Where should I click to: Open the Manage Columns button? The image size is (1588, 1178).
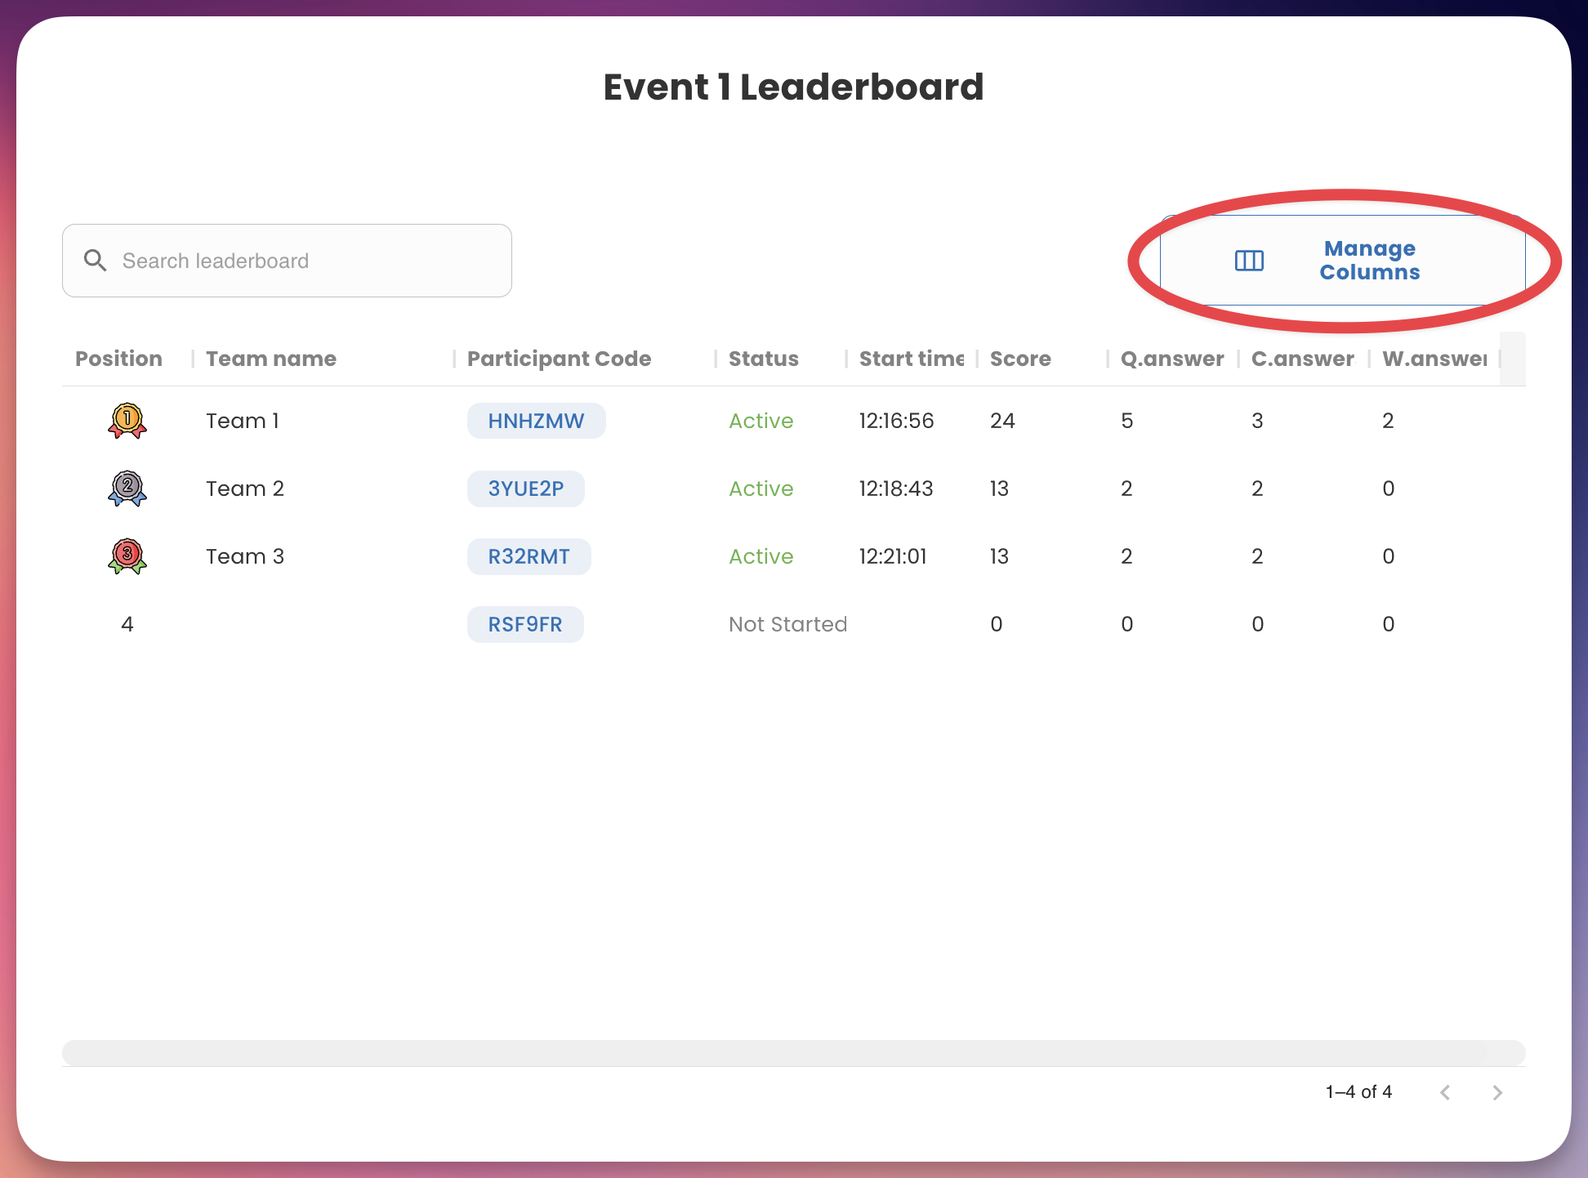[x=1342, y=261]
